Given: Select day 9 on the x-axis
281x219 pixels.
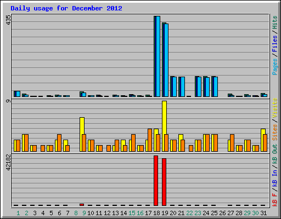Looking at the screenshot, I should [84, 213].
